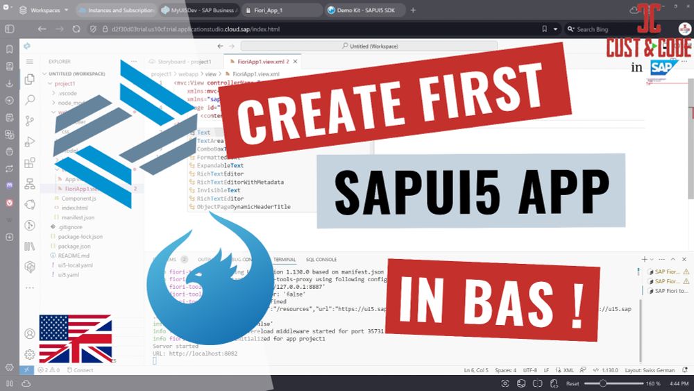Image resolution: width=694 pixels, height=391 pixels.
Task: Go back in browser history
Action: [42, 29]
